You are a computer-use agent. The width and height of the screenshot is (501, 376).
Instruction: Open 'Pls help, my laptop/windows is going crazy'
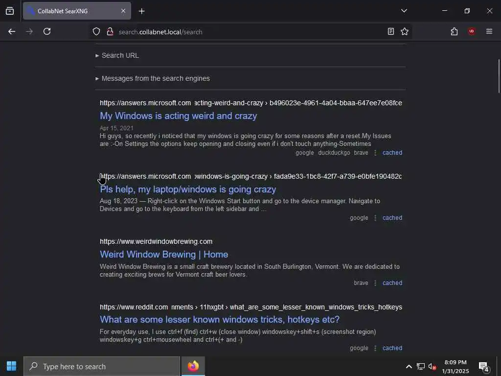click(x=188, y=189)
